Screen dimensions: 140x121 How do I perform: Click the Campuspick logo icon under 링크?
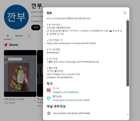[x=48, y=99]
